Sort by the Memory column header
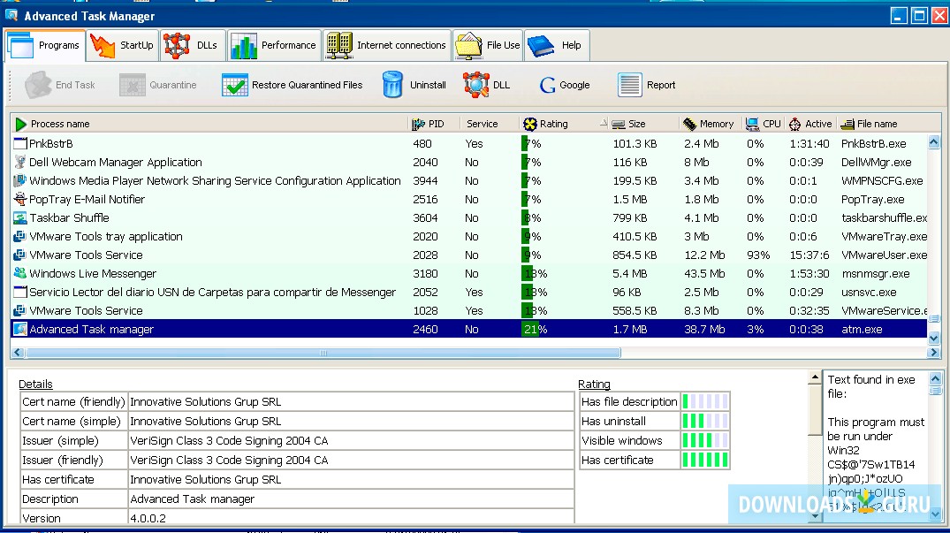Screen dimensions: 950x533 coord(711,124)
